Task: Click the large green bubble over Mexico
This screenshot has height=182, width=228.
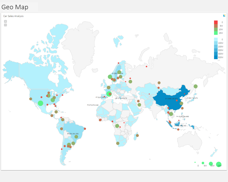Action: point(40,103)
